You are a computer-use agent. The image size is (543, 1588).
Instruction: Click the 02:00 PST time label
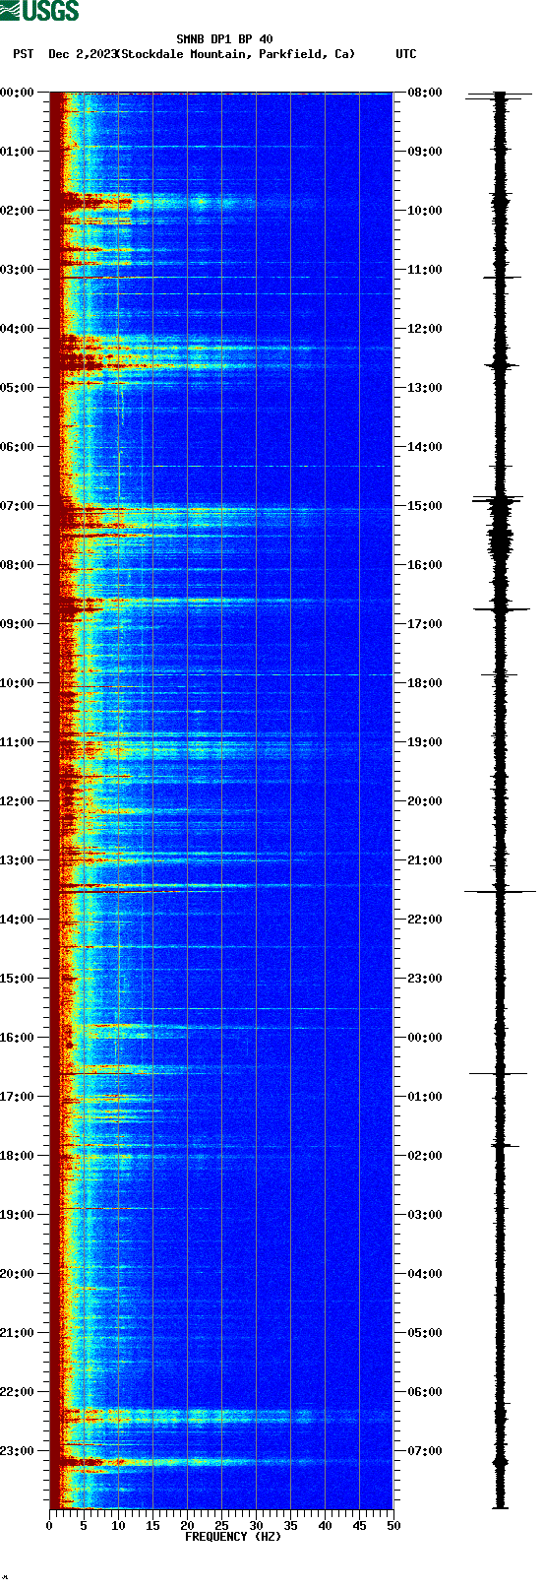(x=18, y=211)
